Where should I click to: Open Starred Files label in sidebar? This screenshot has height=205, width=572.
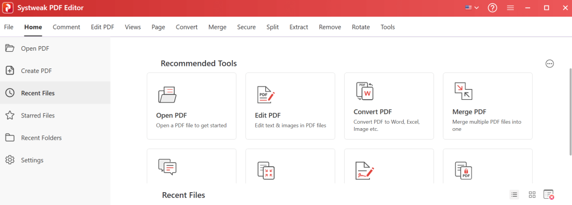38,115
